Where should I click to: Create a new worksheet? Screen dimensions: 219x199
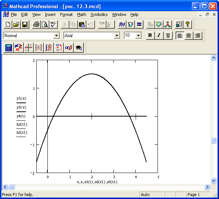tap(8, 25)
